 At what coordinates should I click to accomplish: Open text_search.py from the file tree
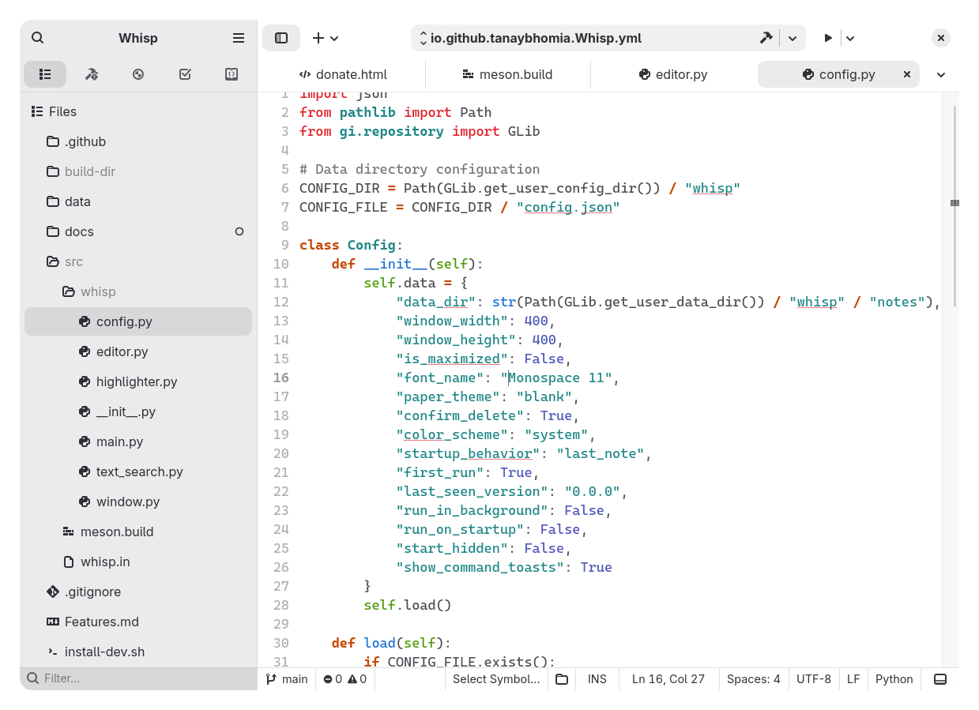138,471
